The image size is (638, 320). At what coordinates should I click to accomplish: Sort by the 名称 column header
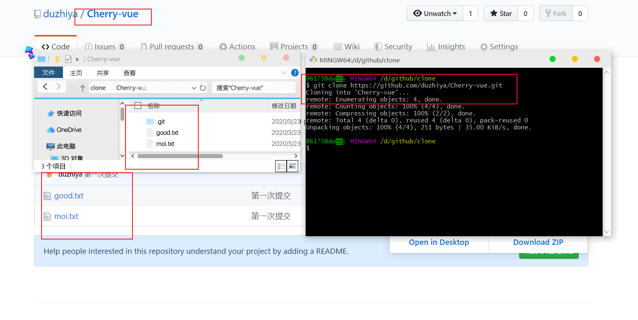tap(154, 106)
